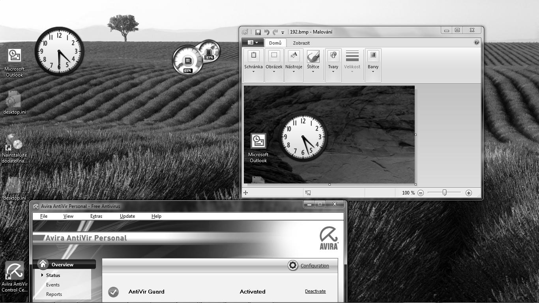Click the analog clock gadget on the desktop
Screen dimensions: 539x303
59,51
